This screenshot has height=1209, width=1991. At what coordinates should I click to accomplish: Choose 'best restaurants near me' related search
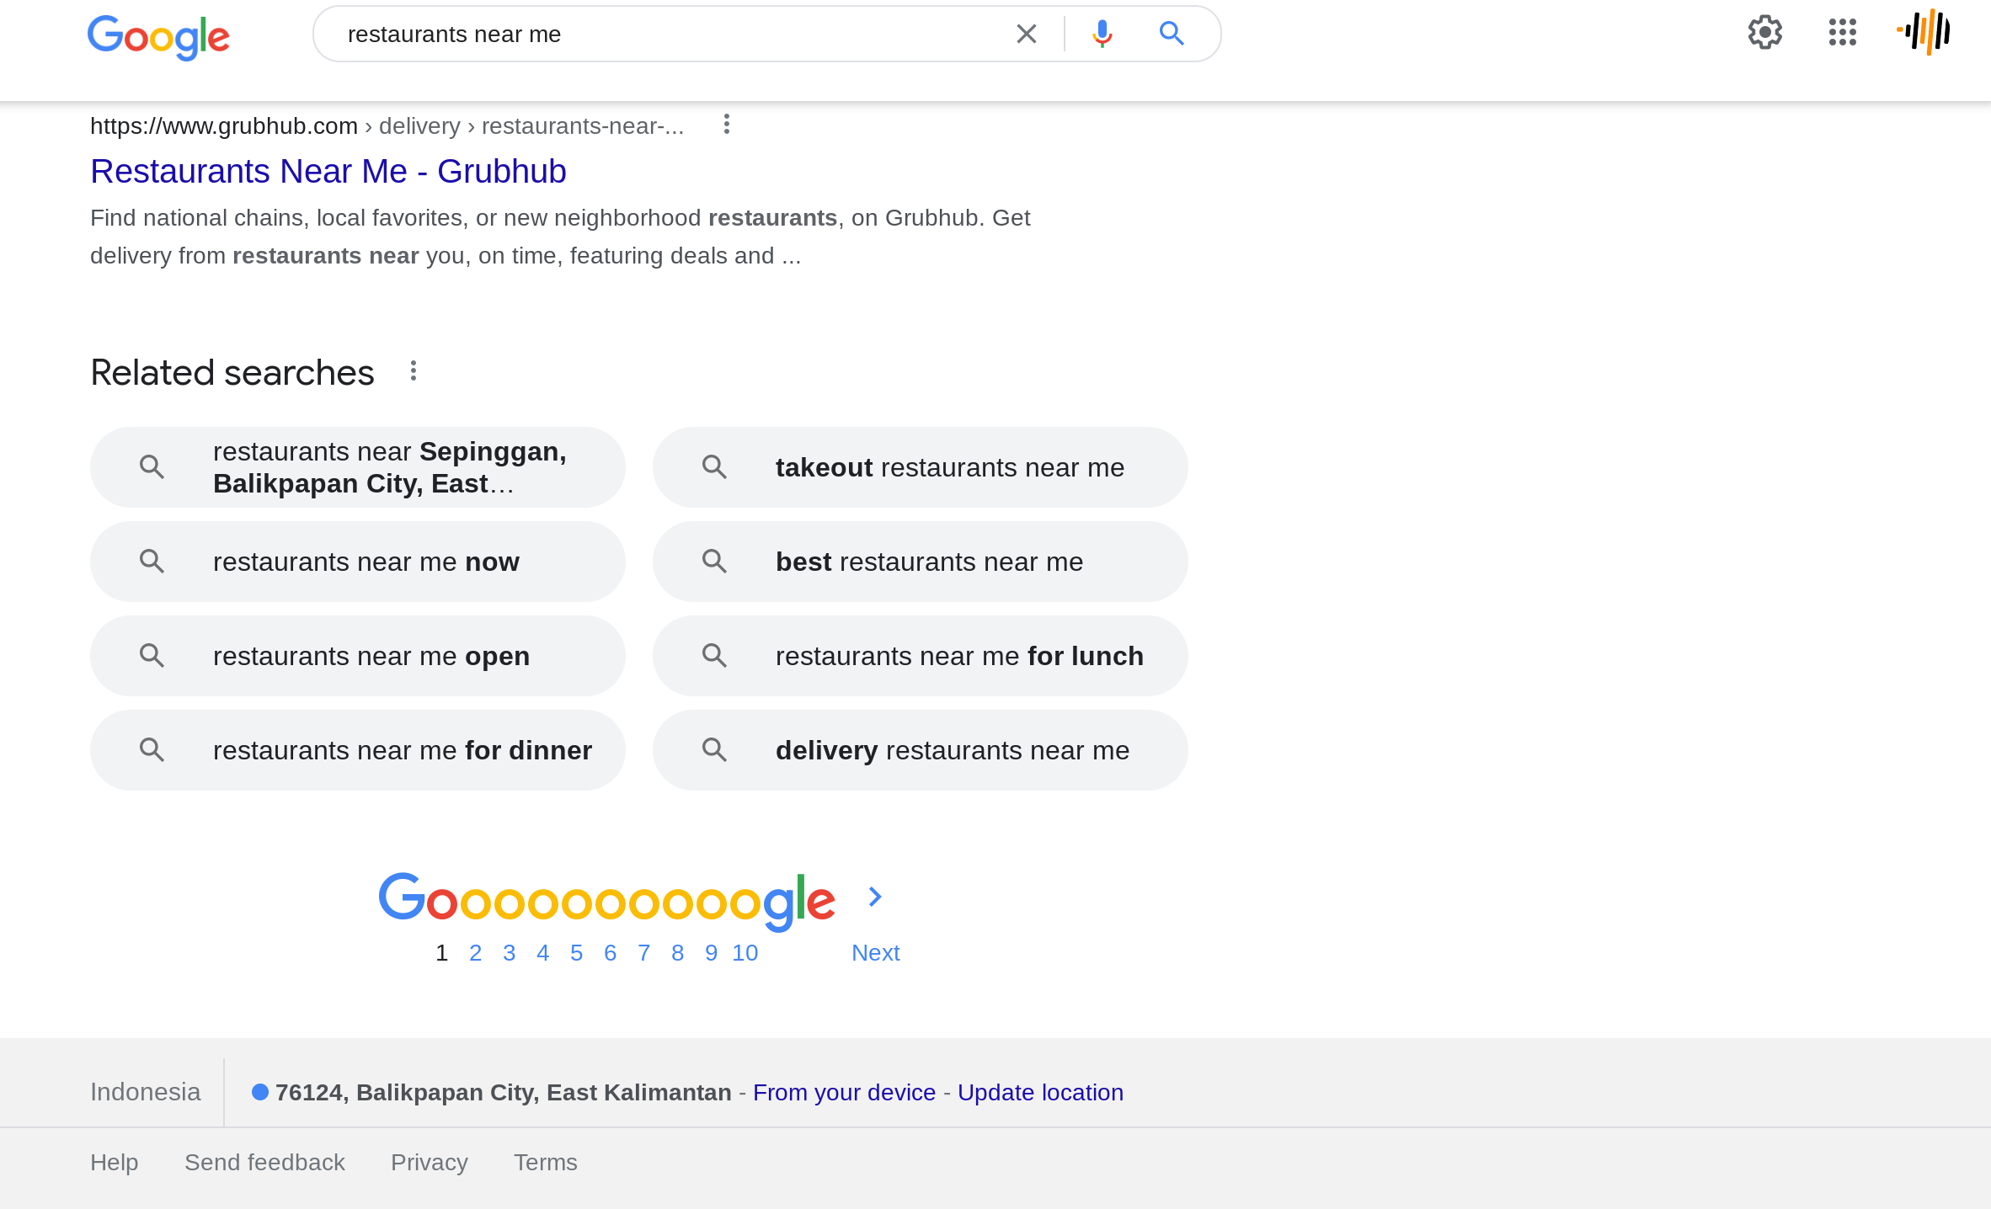click(920, 562)
